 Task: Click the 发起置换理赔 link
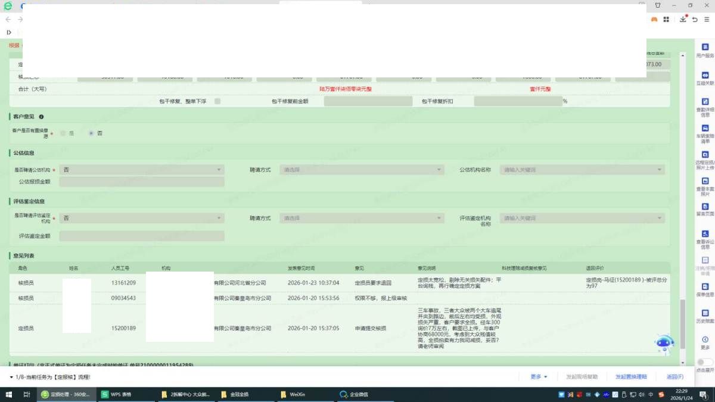click(x=631, y=377)
